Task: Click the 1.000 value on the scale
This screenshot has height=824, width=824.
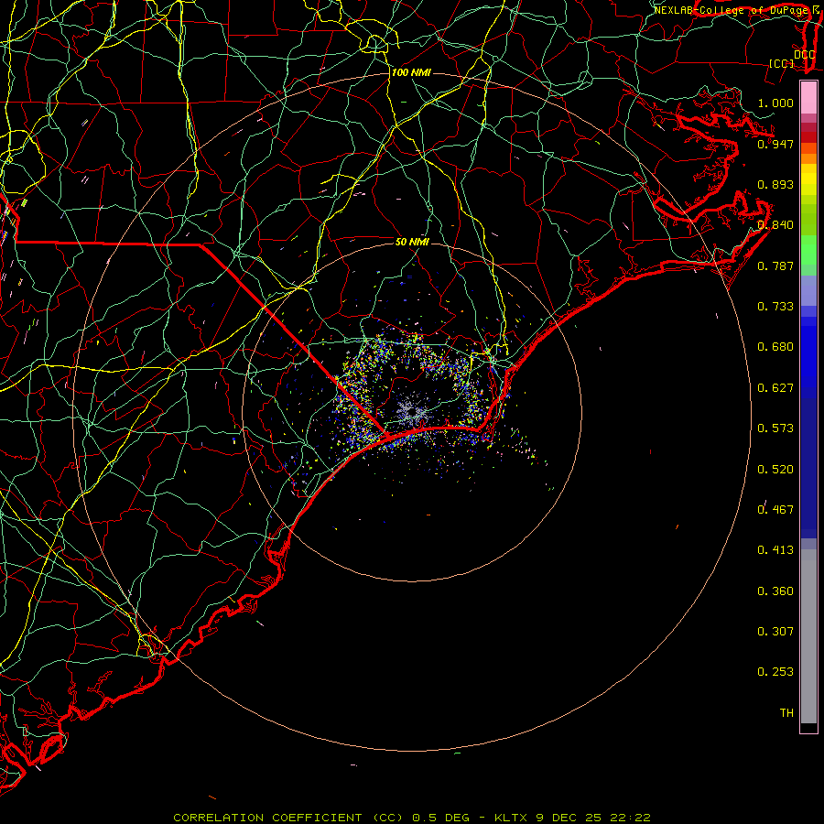Action: [775, 103]
